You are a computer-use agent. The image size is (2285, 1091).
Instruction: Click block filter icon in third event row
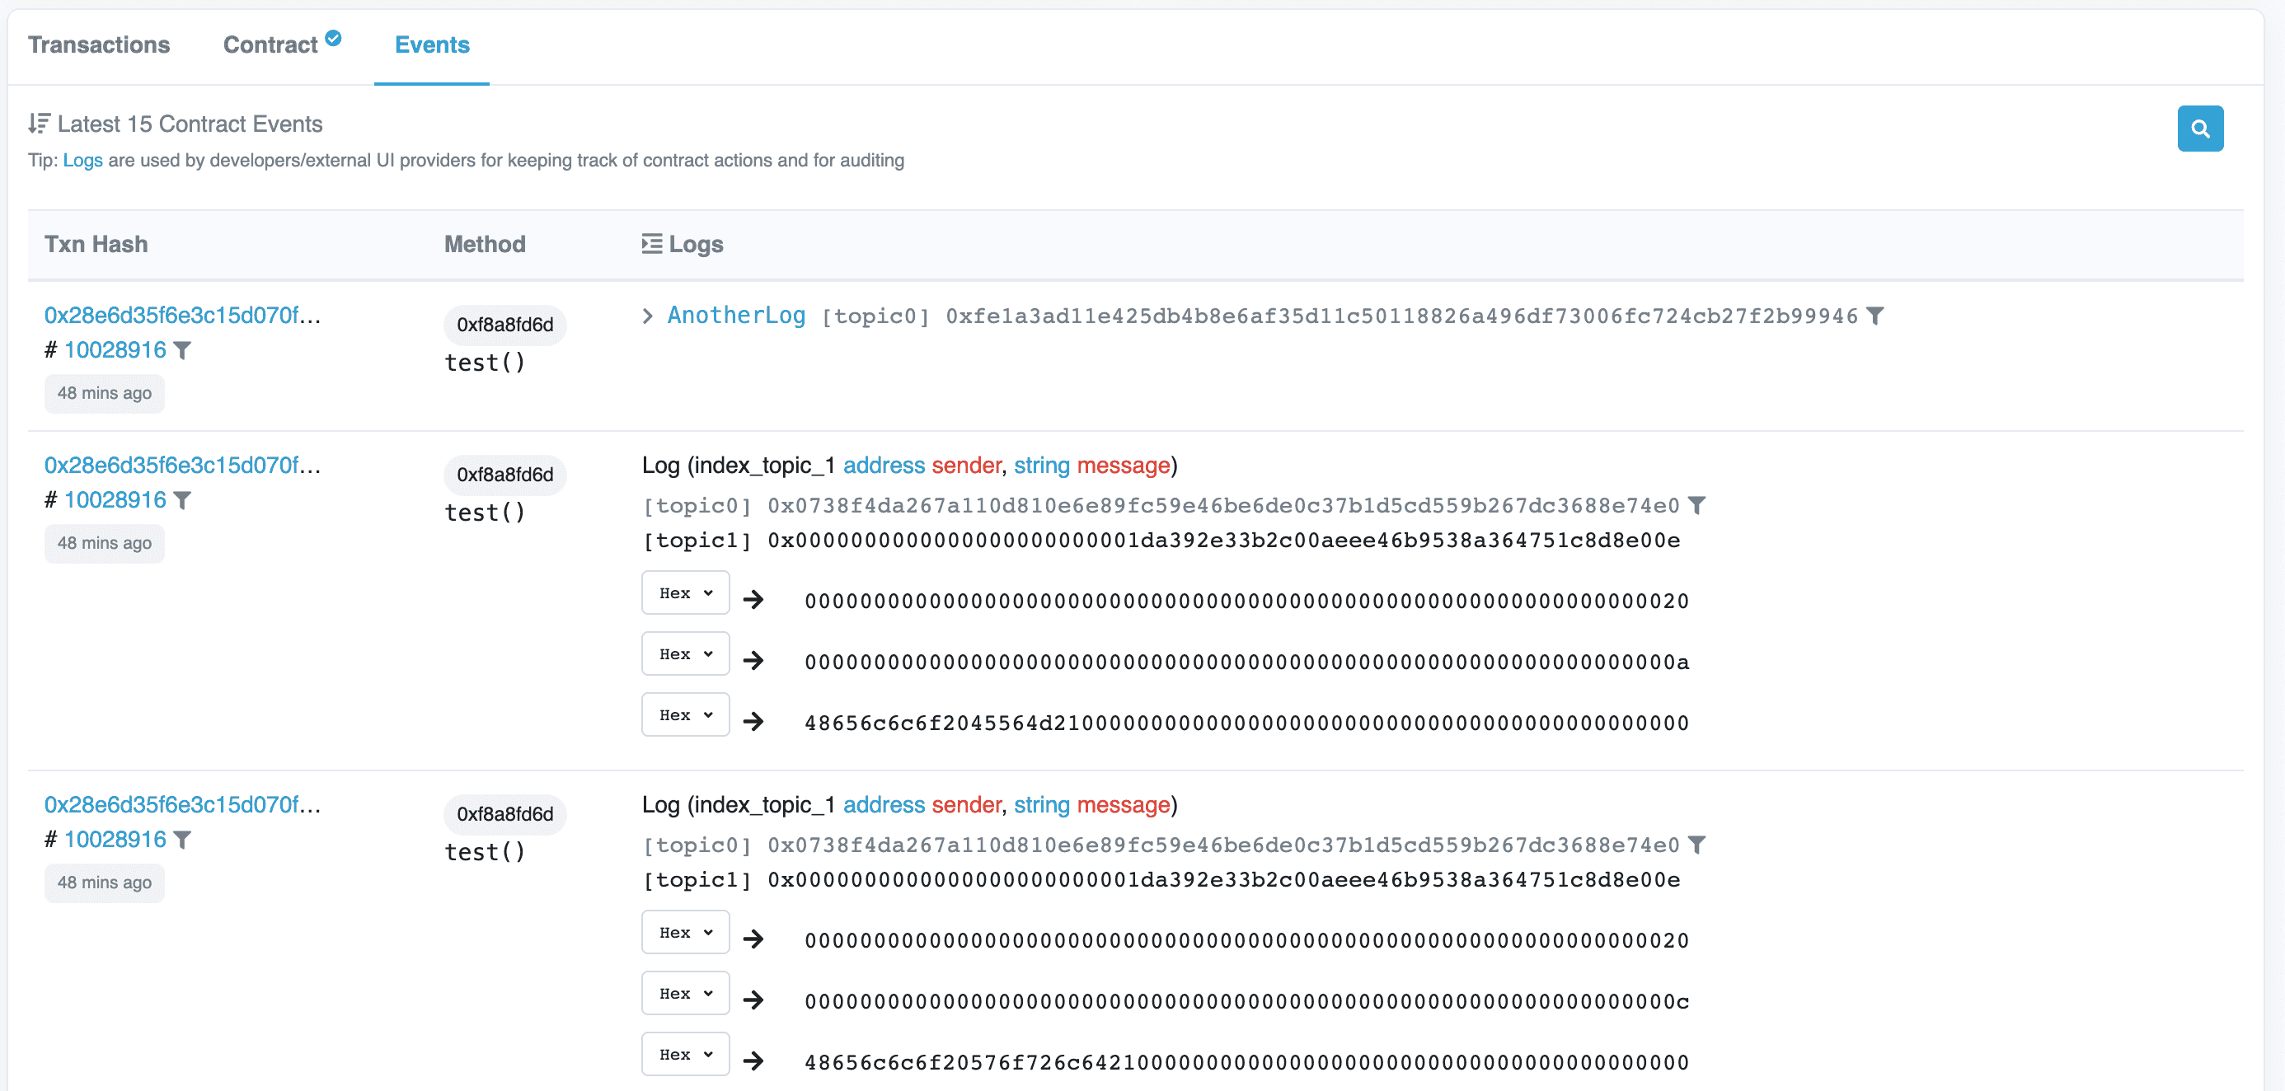183,839
